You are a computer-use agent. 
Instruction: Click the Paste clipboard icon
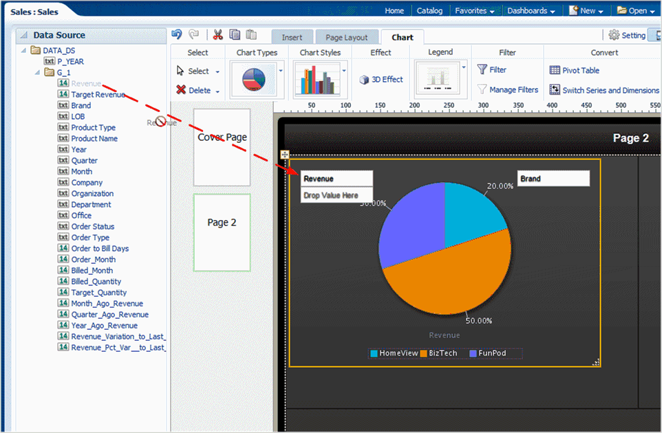click(x=251, y=34)
